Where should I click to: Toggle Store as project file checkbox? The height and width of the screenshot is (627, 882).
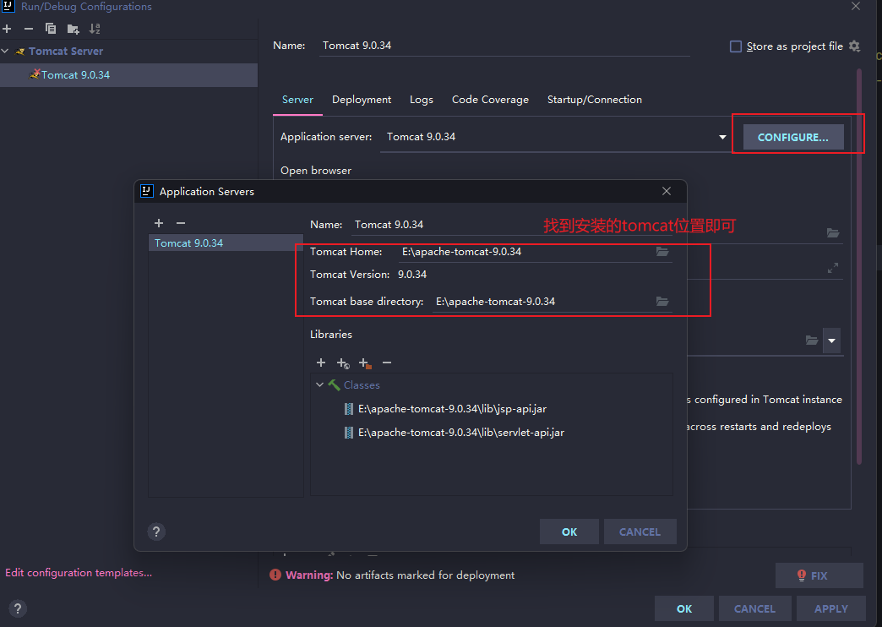pos(735,46)
